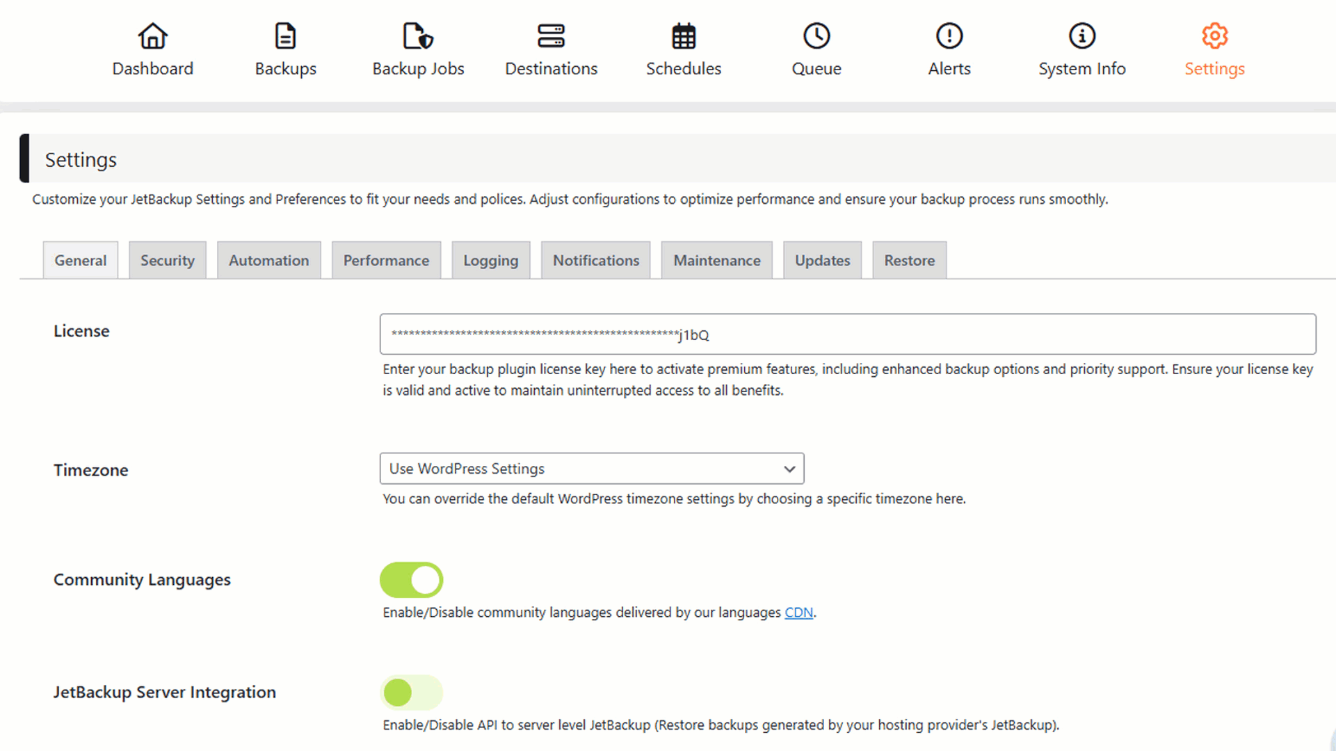Click the Destinations menu label
The width and height of the screenshot is (1336, 751).
pos(551,69)
